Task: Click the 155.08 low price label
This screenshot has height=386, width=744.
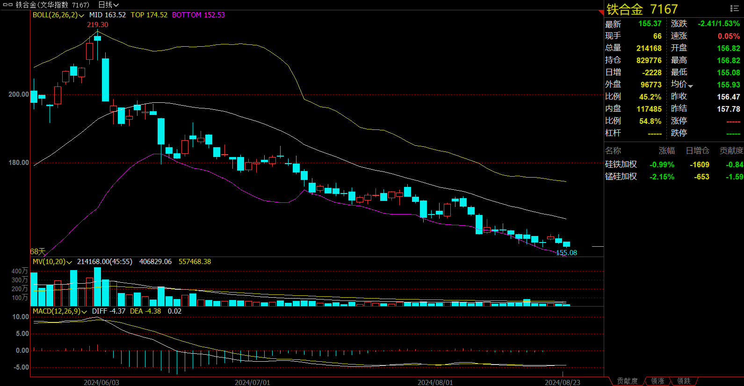Action: [x=566, y=253]
